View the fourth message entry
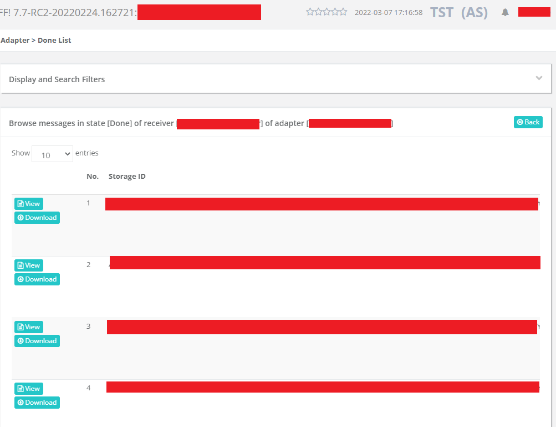This screenshot has height=427, width=556. tap(28, 388)
